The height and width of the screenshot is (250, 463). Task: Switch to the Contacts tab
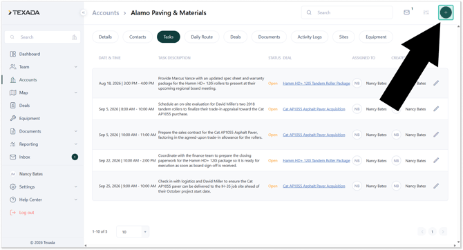(138, 37)
